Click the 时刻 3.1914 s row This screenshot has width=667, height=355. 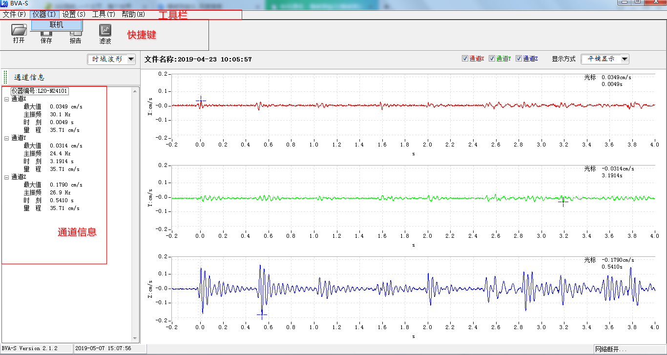pyautogui.click(x=49, y=162)
